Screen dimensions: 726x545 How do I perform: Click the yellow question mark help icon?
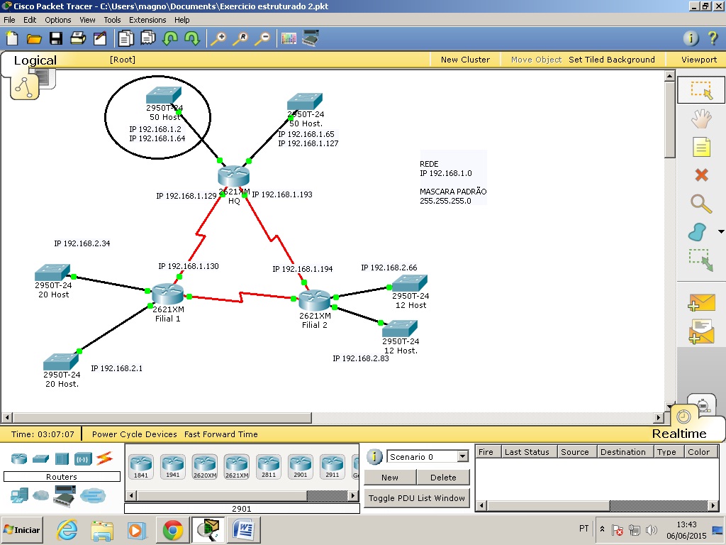(713, 38)
